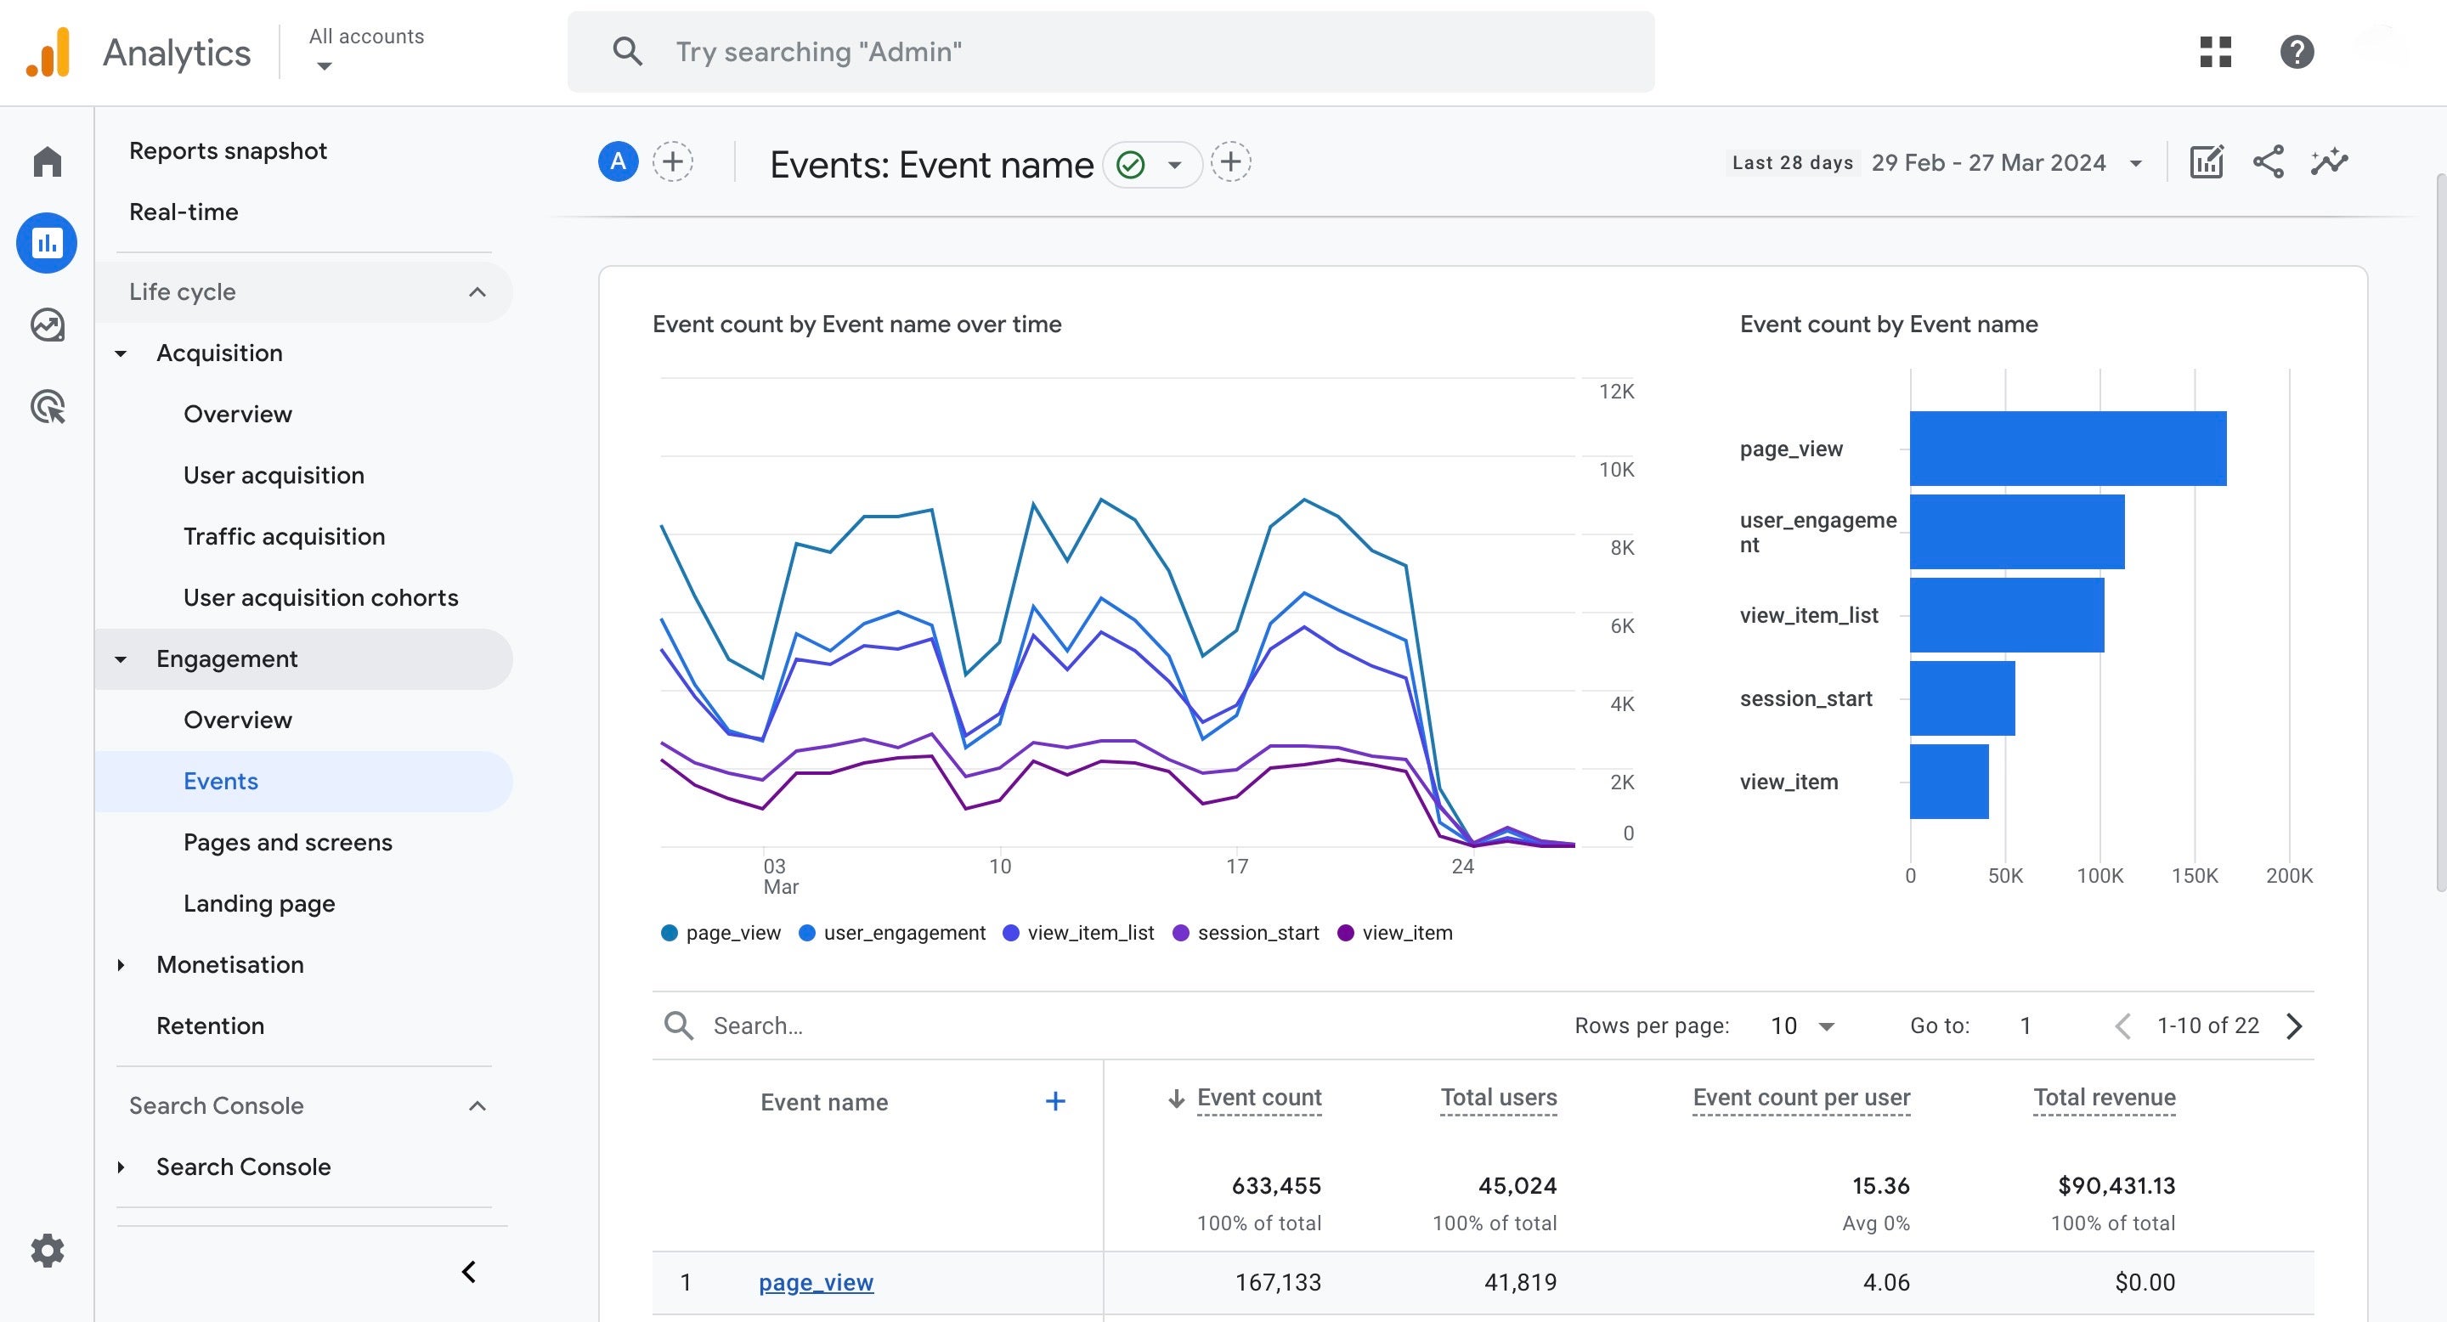2447x1322 pixels.
Task: Click the page_view event link
Action: (815, 1282)
